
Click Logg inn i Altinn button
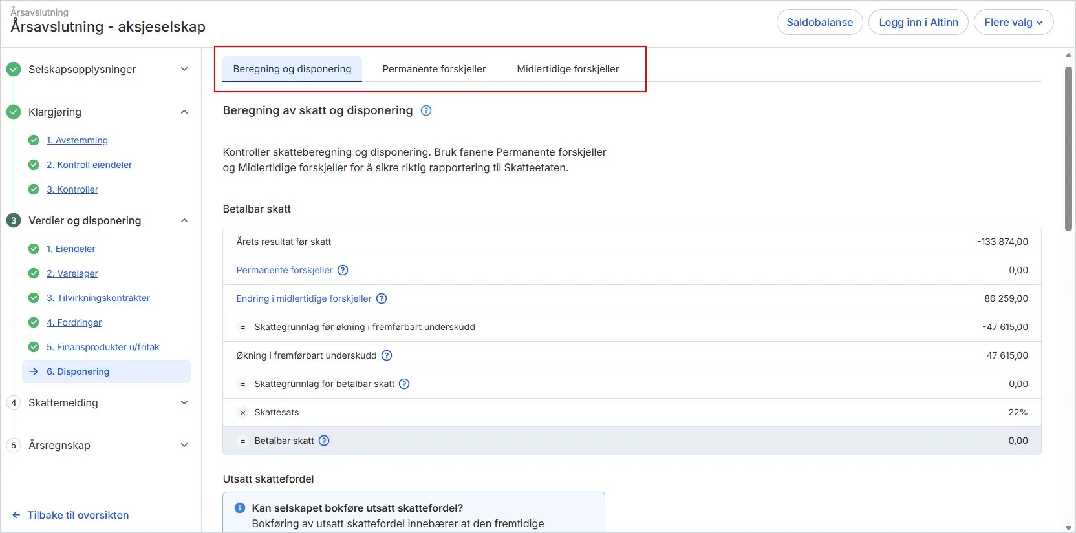918,22
